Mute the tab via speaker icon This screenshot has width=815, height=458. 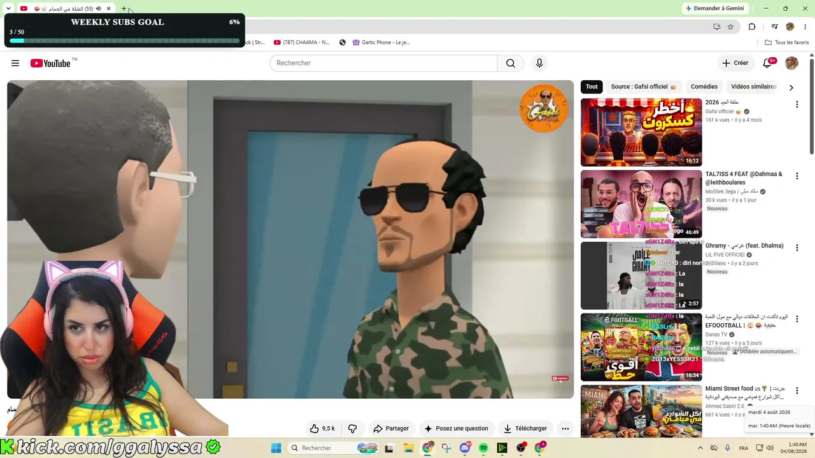click(x=98, y=9)
